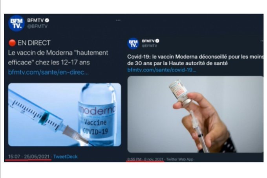Click the BFMTV display name on right tweet
This screenshot has width=267, height=178.
point(148,41)
